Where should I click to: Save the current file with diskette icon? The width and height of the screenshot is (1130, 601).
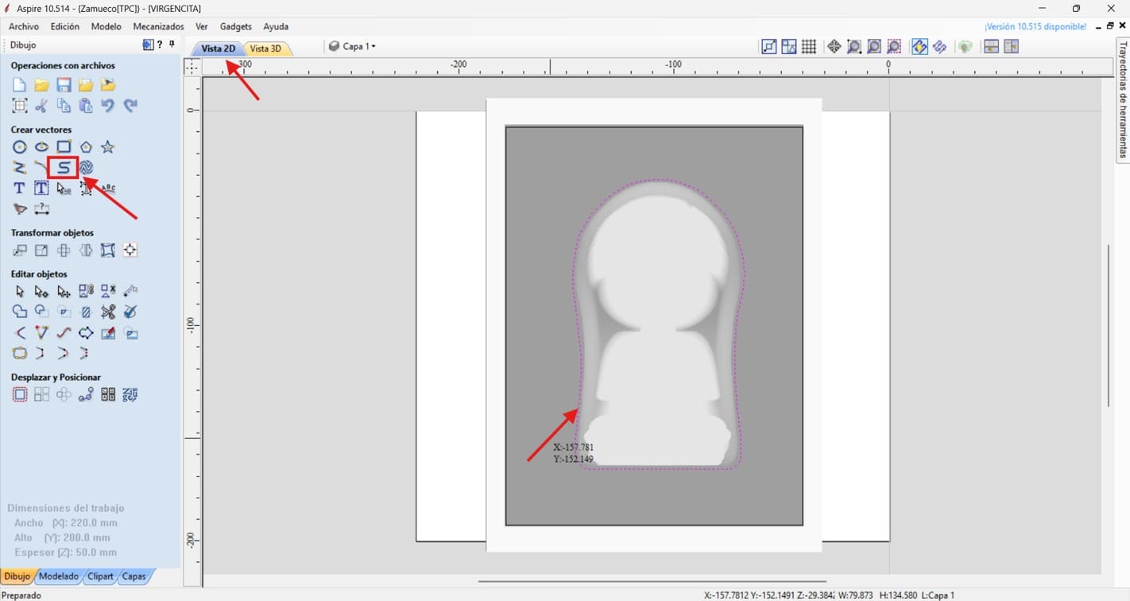click(x=64, y=84)
